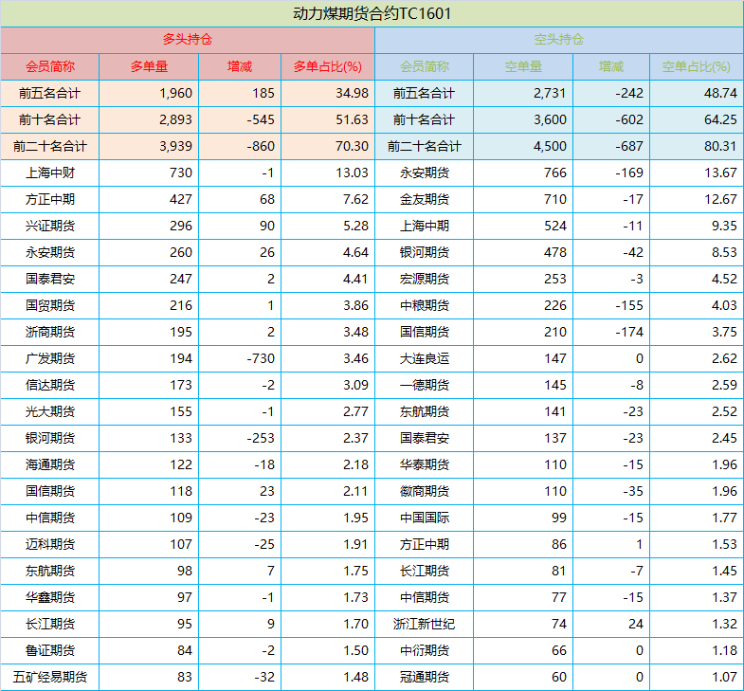
Task: Click long-side 长江期货 with 95
Action: [x=50, y=624]
